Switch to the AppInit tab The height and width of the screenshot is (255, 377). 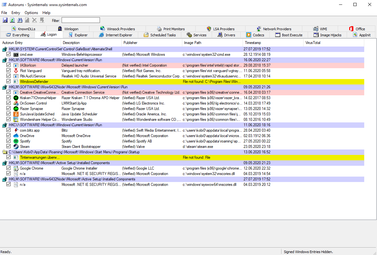pyautogui.click(x=362, y=35)
